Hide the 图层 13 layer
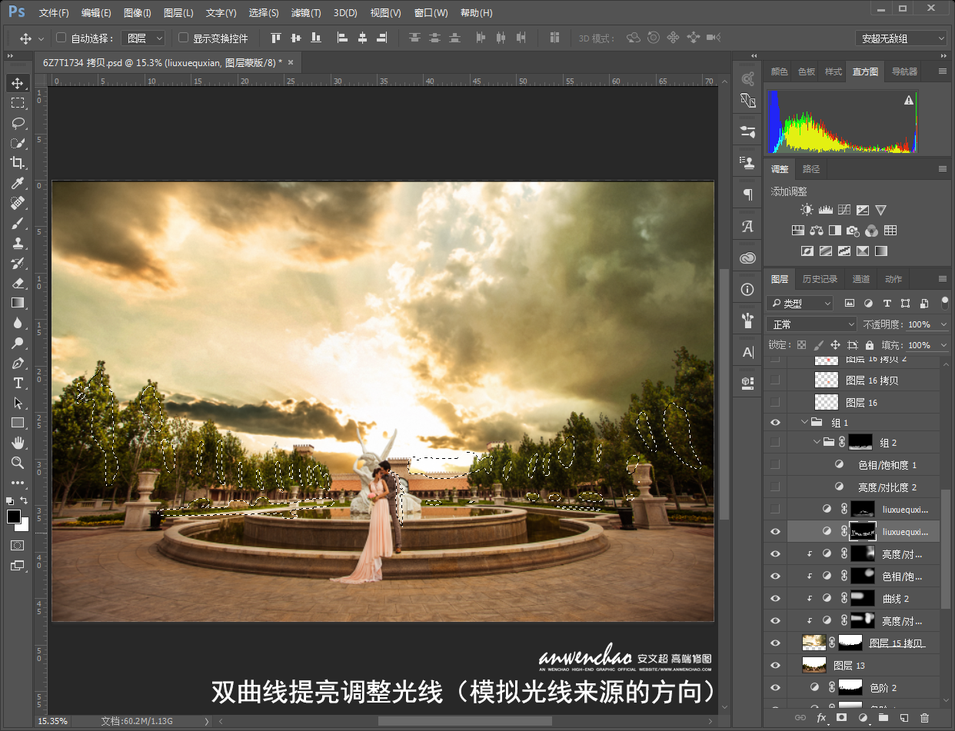Viewport: 955px width, 731px height. (x=775, y=665)
